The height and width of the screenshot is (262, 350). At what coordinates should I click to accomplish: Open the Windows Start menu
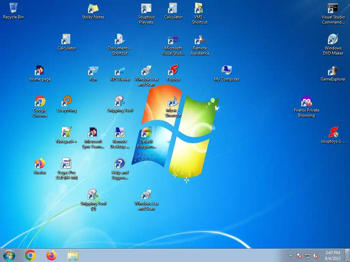tap(9, 255)
